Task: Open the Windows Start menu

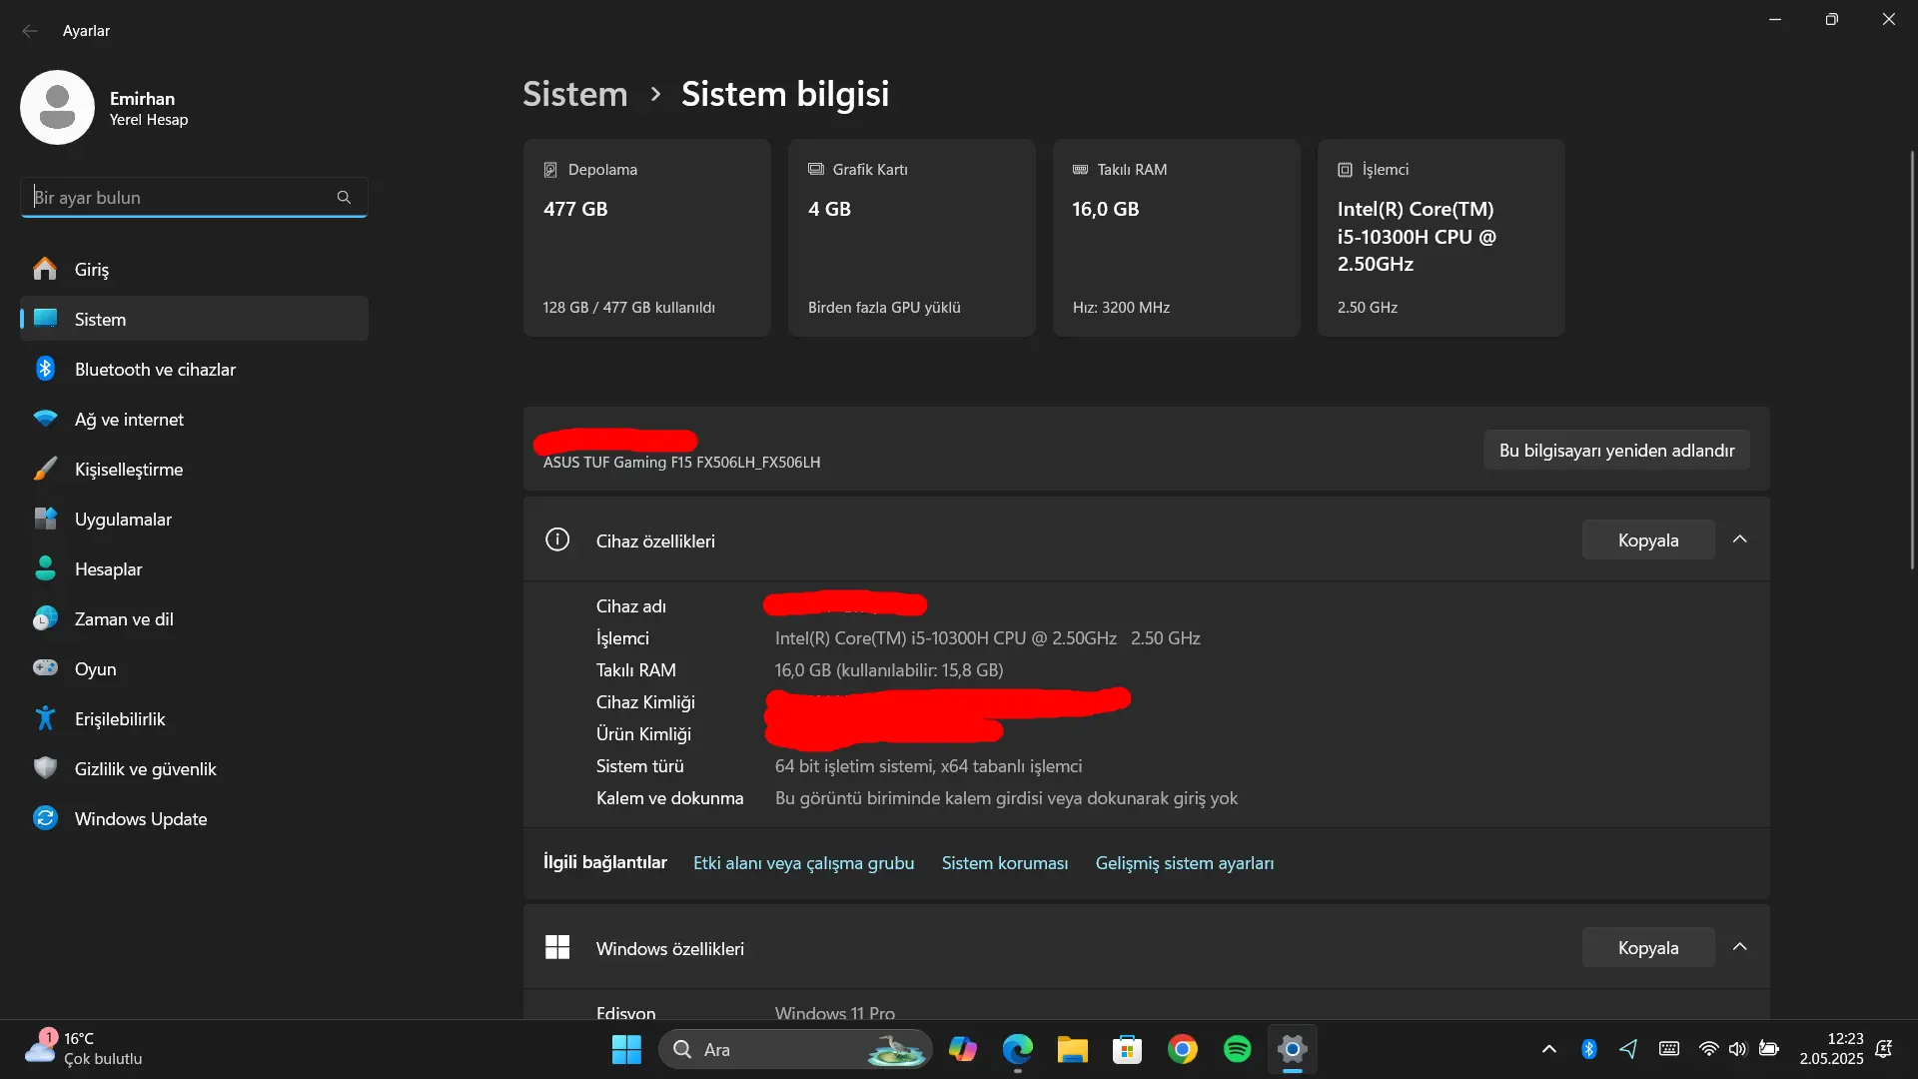Action: point(626,1049)
